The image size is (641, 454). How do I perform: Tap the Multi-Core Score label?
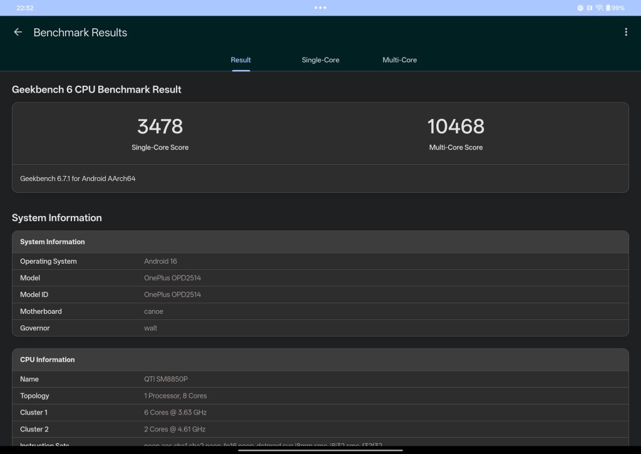click(456, 147)
